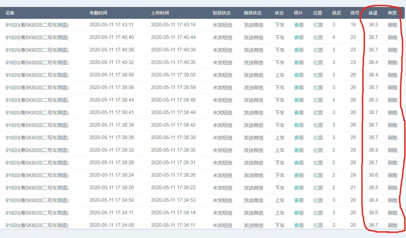Click temperature 36.5 in the 17:43:11 row

373,25
